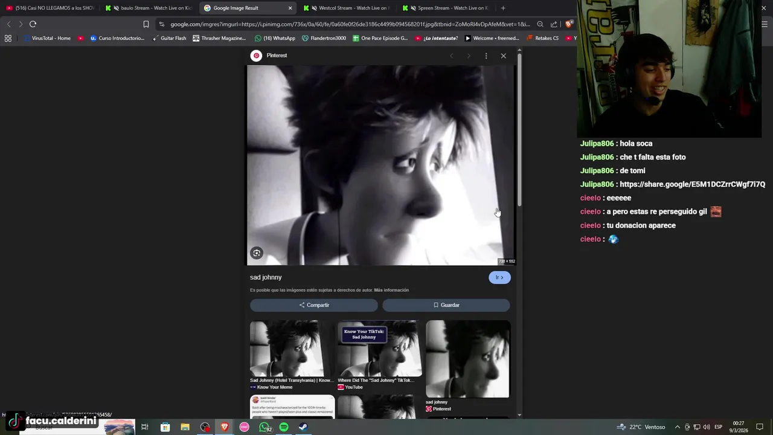The width and height of the screenshot is (773, 435).
Task: Open the share.google link in chat
Action: pyautogui.click(x=692, y=184)
